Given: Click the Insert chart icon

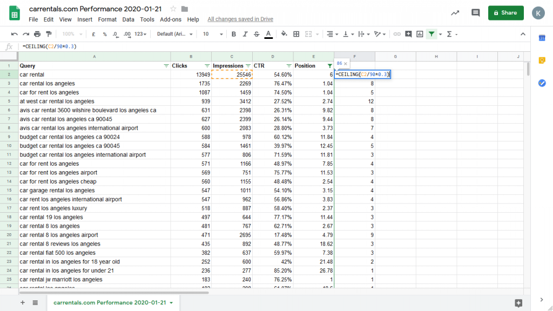Looking at the screenshot, I should tap(420, 34).
